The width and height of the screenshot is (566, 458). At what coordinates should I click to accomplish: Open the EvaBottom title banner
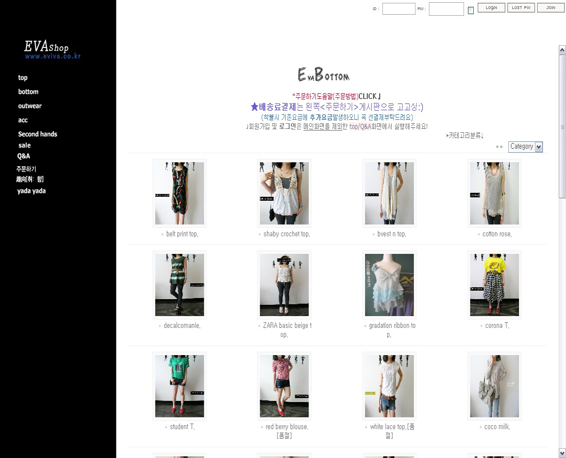323,75
